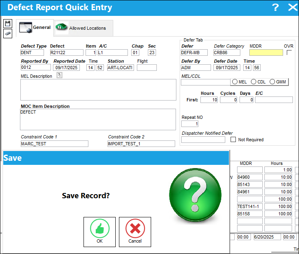Screen dimensions: 299x254
Task: Click the Defect Type field DENT
Action: [32, 53]
